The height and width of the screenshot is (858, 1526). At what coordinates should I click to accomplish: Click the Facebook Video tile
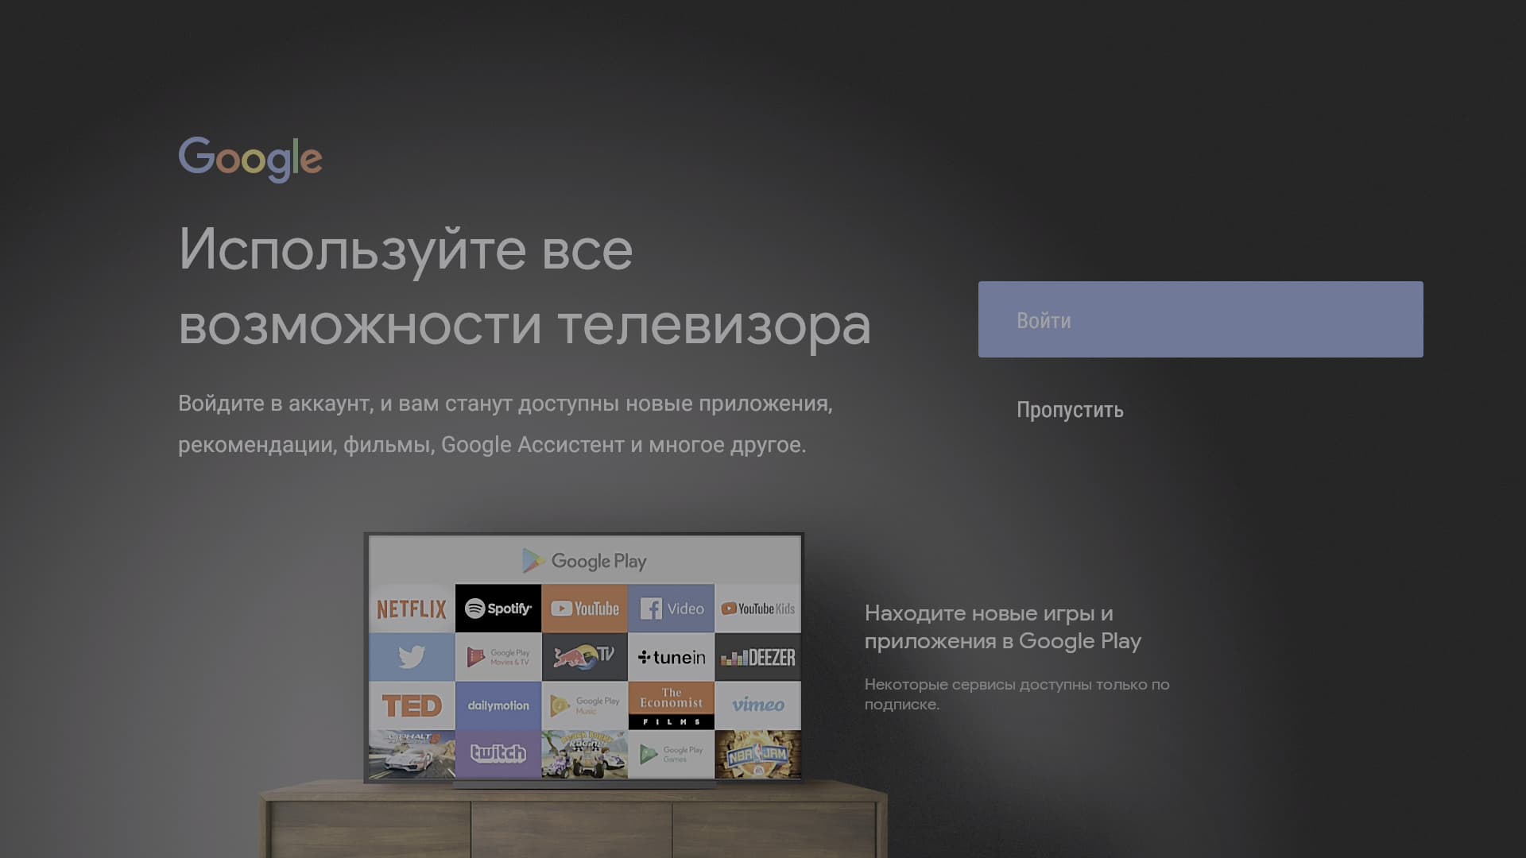(x=672, y=609)
